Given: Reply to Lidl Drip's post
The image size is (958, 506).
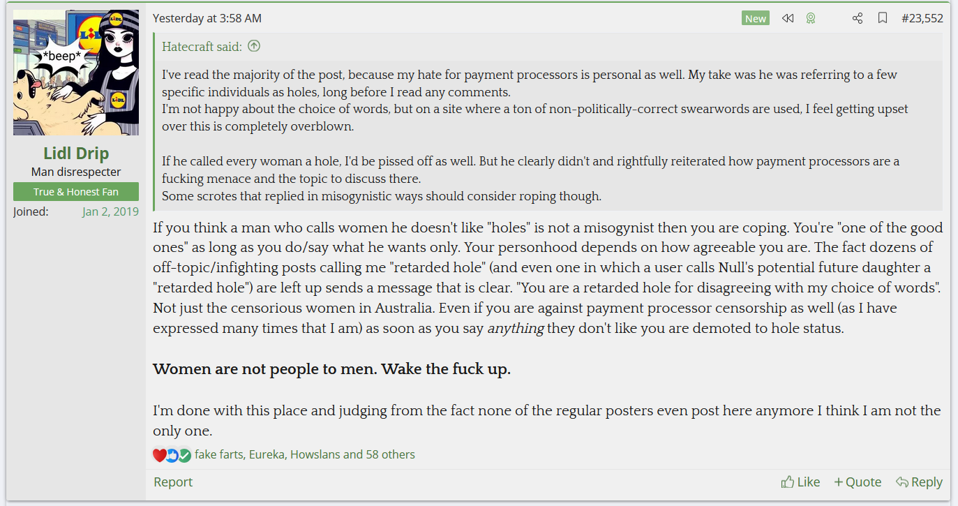Looking at the screenshot, I should (919, 482).
